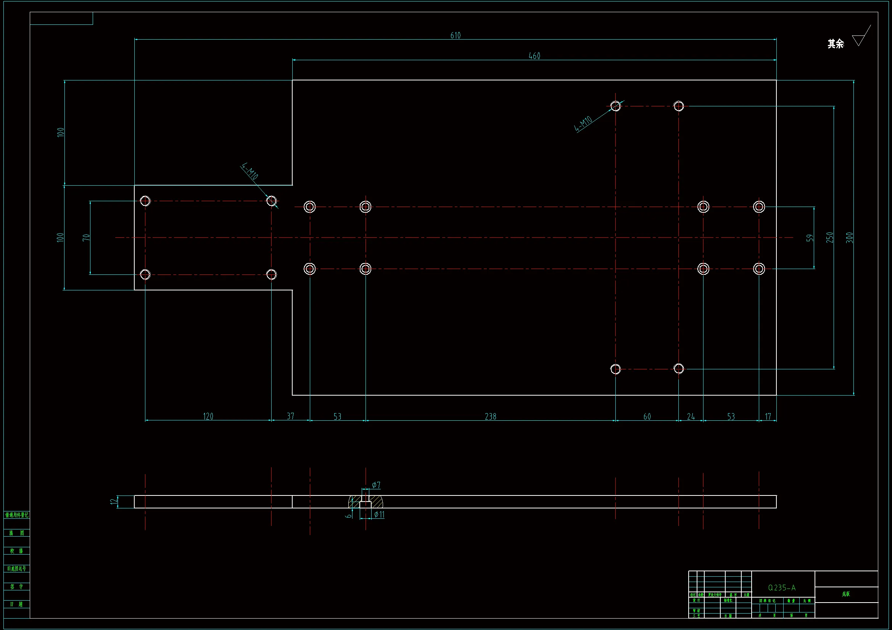Select the φ7 diameter label in section view

pyautogui.click(x=376, y=485)
